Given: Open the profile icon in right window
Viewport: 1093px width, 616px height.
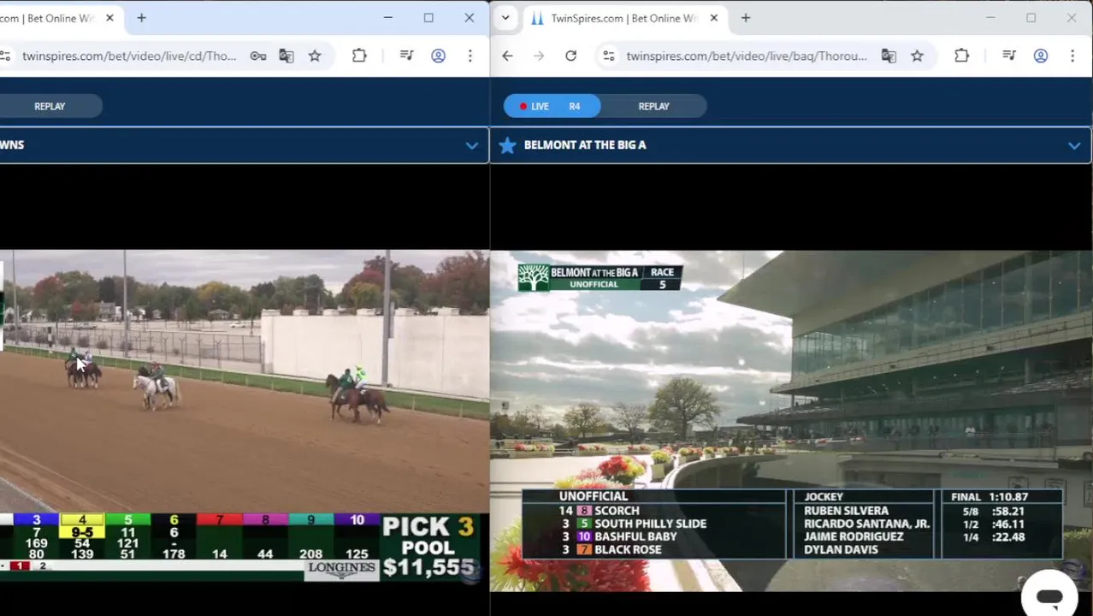Looking at the screenshot, I should 1041,56.
